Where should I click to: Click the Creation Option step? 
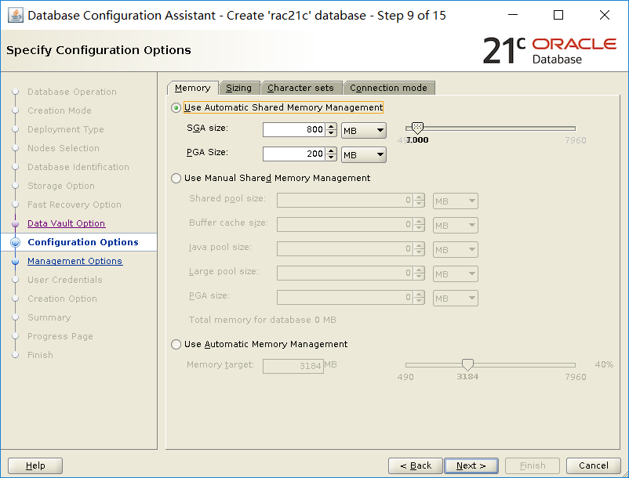[62, 299]
